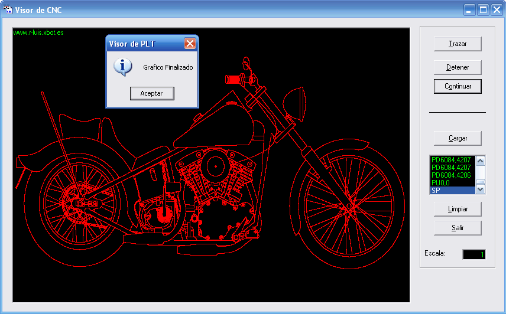Select the PU0,0 command in list

452,183
